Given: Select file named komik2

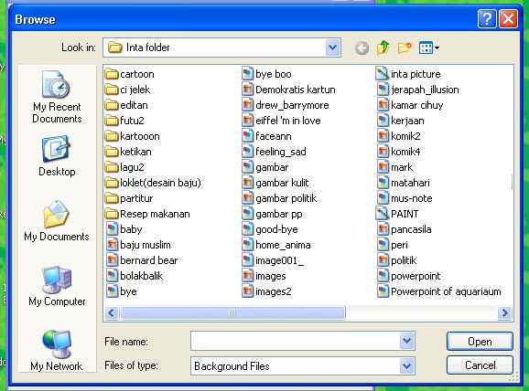Looking at the screenshot, I should [399, 136].
